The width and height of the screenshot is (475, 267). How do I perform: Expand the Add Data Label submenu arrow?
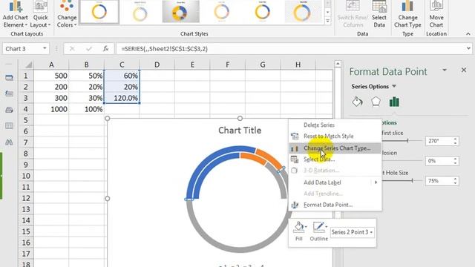coord(376,182)
